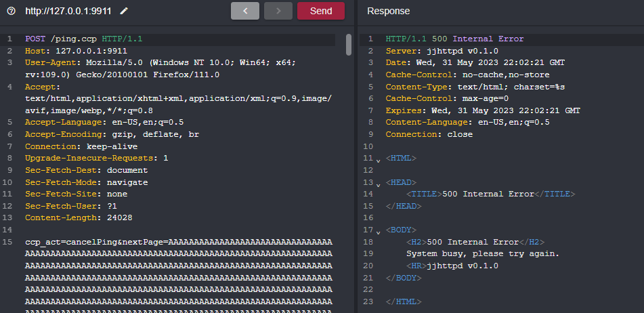The width and height of the screenshot is (644, 313).
Task: Click the response Expires header line
Action: click(483, 110)
